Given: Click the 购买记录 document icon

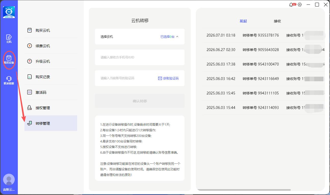Looking at the screenshot, I should coord(30,77).
